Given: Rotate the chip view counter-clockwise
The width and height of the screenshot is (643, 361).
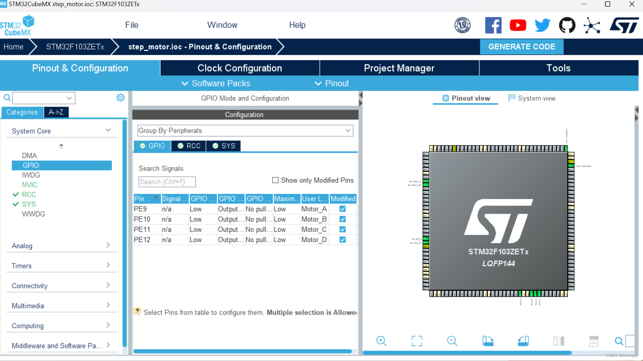Looking at the screenshot, I should click(524, 341).
